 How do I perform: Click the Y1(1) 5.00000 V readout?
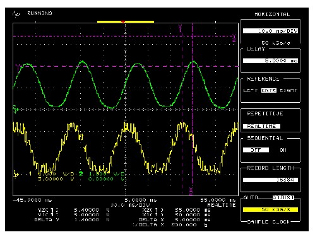[x=74, y=215]
